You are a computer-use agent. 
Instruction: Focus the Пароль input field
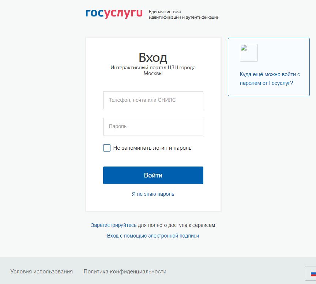153,127
